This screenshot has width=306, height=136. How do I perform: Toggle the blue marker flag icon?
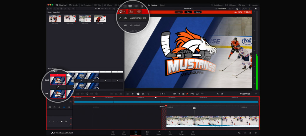pos(64,107)
